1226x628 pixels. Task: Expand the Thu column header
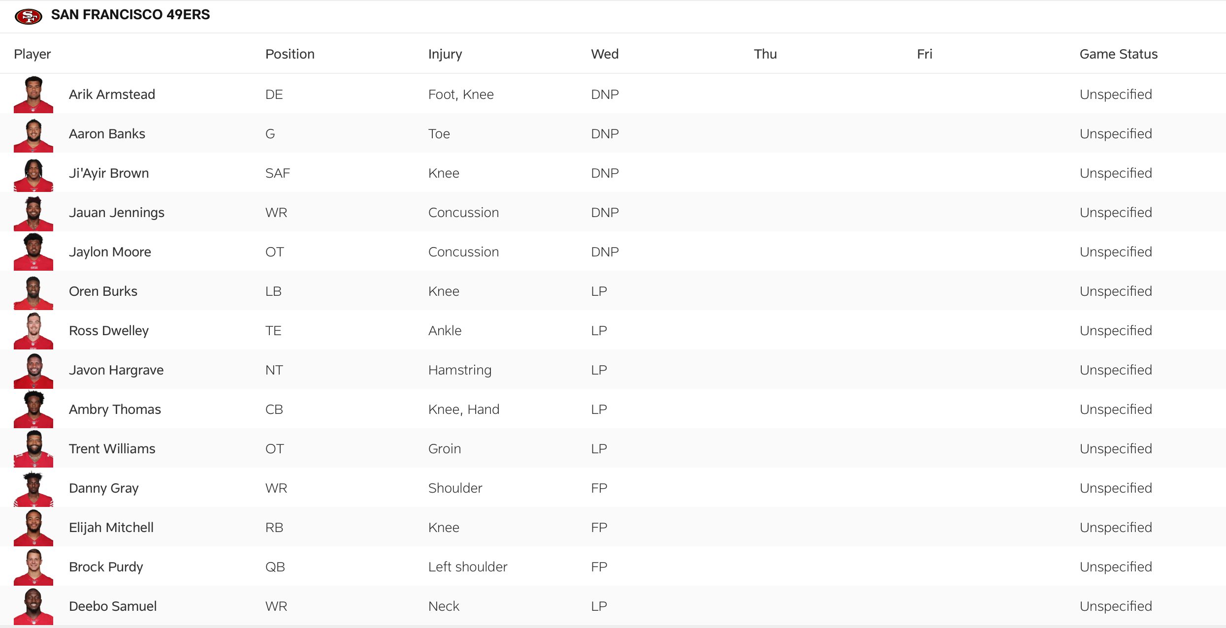click(x=765, y=54)
